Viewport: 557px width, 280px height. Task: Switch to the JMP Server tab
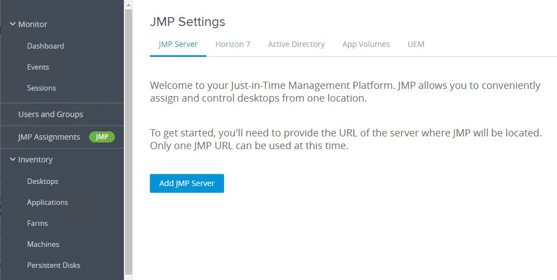178,44
